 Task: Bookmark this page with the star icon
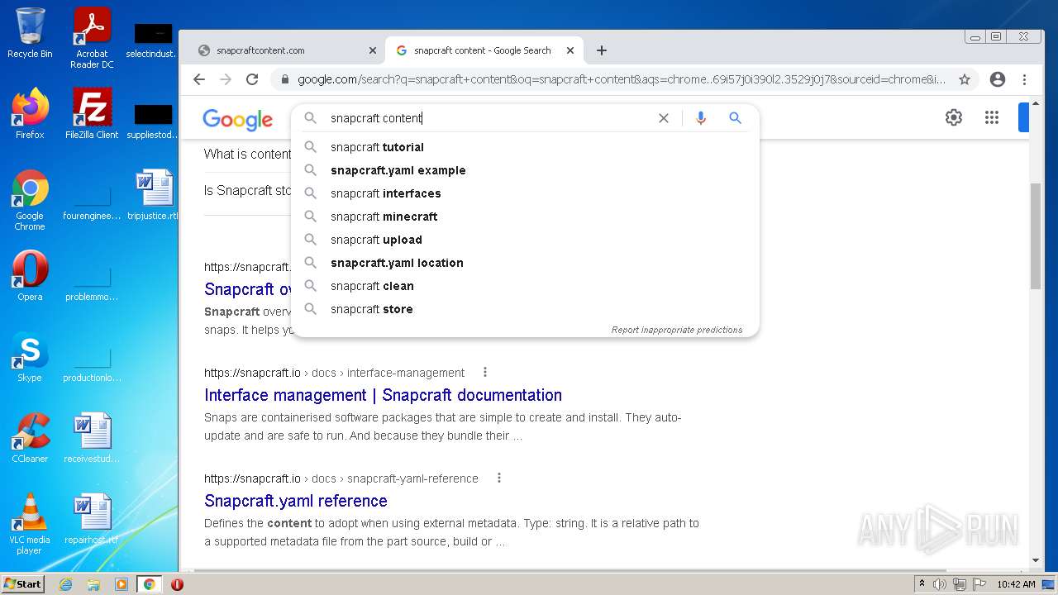pyautogui.click(x=965, y=79)
